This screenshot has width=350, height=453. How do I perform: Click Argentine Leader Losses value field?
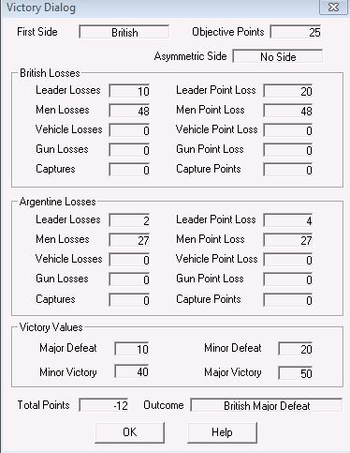(129, 220)
